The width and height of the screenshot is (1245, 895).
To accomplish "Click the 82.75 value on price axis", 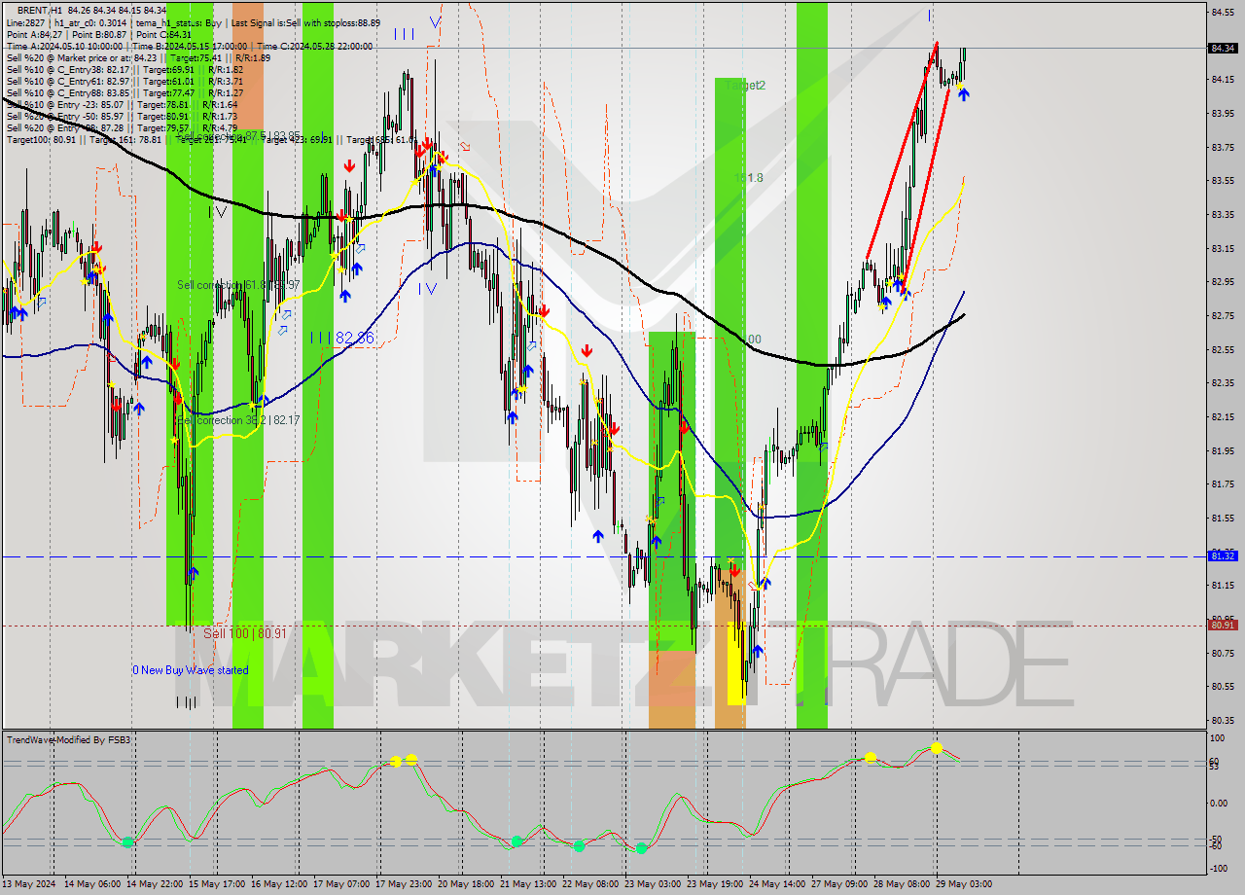I will click(x=1224, y=316).
